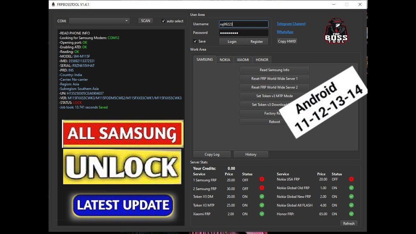
Task: Click Set Token v3 MTP Mode button
Action: (x=275, y=96)
